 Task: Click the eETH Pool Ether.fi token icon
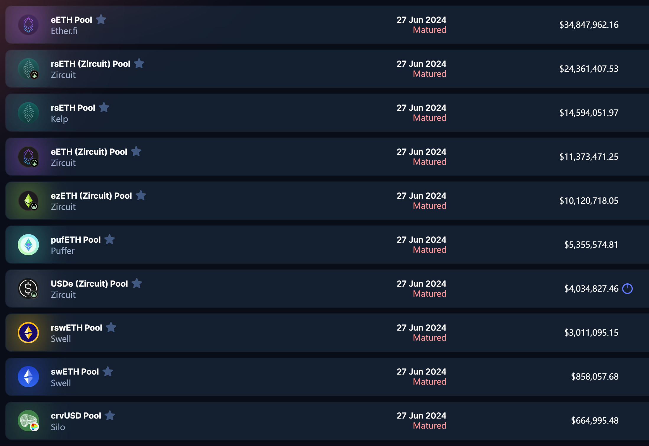(x=28, y=25)
